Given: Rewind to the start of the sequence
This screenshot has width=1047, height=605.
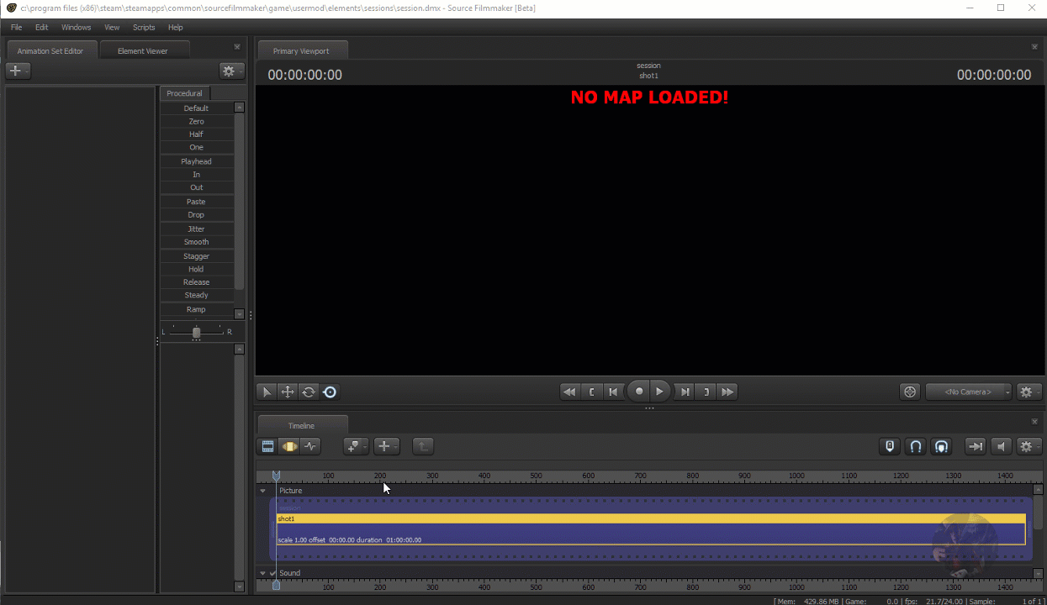Looking at the screenshot, I should 570,392.
